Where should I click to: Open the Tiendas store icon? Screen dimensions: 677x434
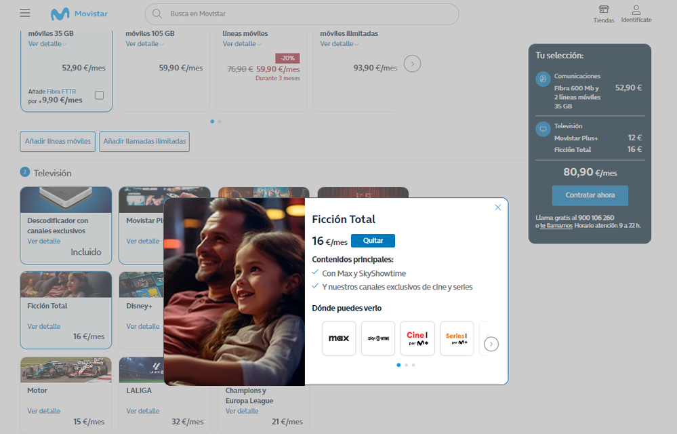(x=603, y=10)
